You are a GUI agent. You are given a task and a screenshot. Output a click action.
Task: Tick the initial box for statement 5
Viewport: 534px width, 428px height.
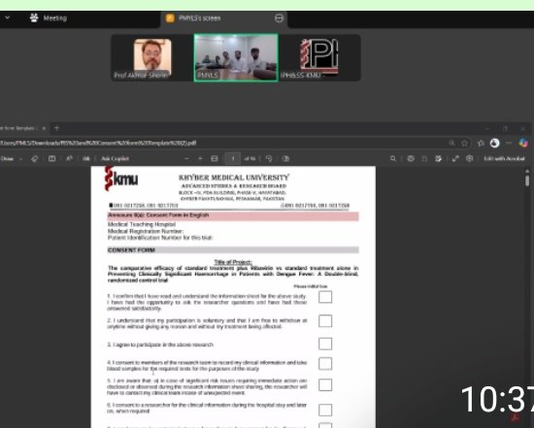[x=325, y=384]
